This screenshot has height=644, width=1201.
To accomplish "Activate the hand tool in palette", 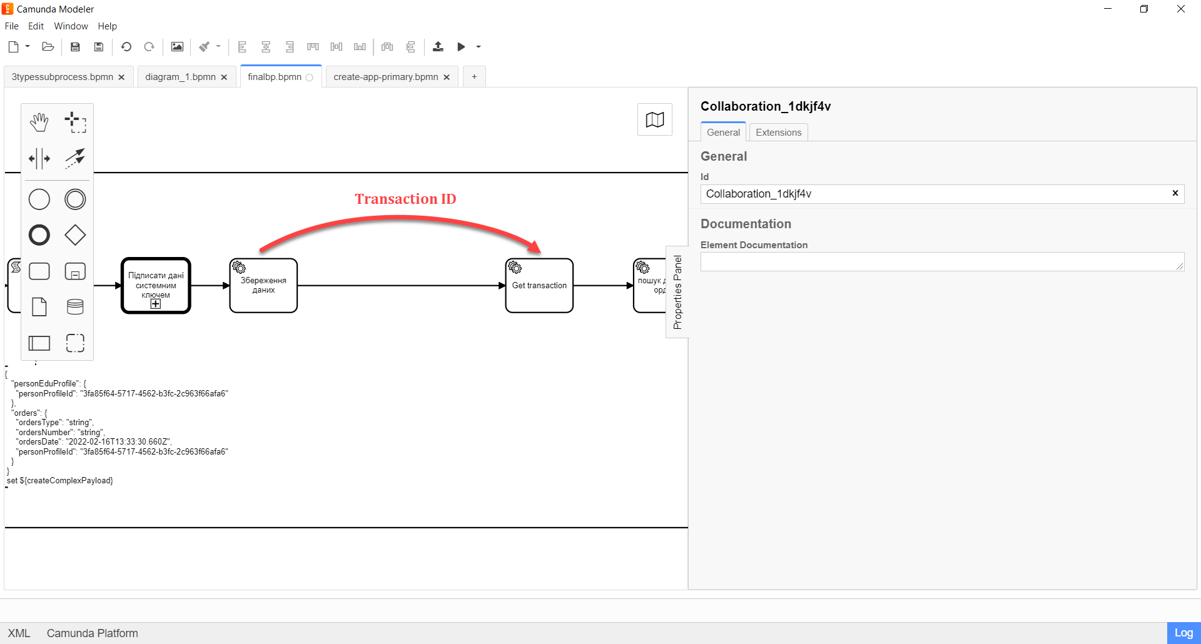I will pos(39,123).
